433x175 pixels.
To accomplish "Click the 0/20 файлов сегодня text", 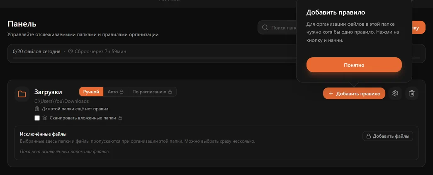I will point(36,51).
